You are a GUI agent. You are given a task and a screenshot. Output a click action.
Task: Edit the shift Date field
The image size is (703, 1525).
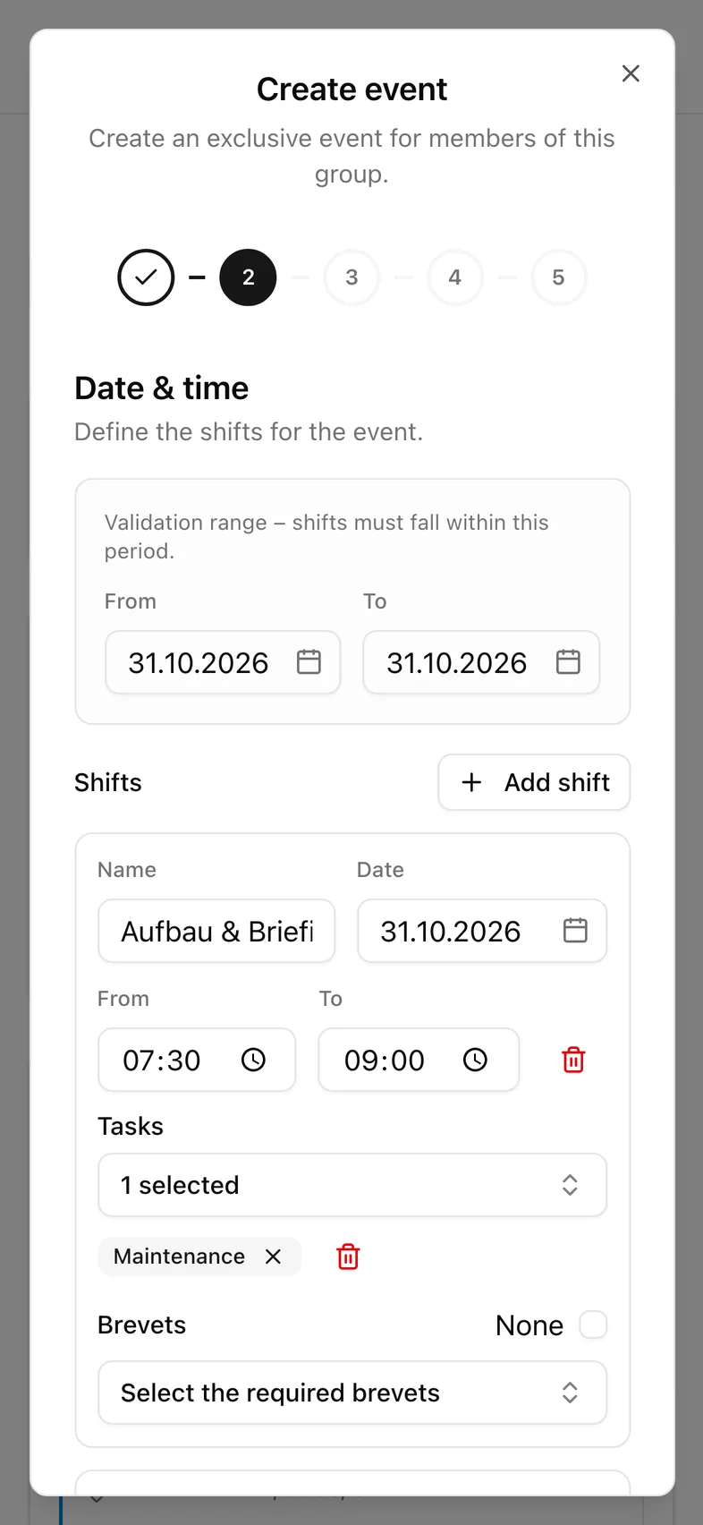(482, 931)
